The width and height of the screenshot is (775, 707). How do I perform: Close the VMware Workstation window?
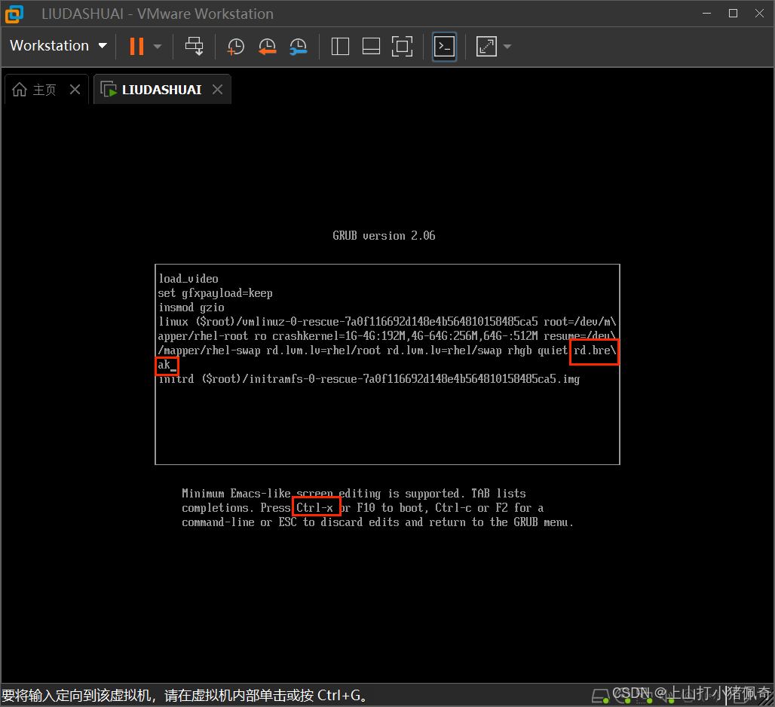[760, 14]
